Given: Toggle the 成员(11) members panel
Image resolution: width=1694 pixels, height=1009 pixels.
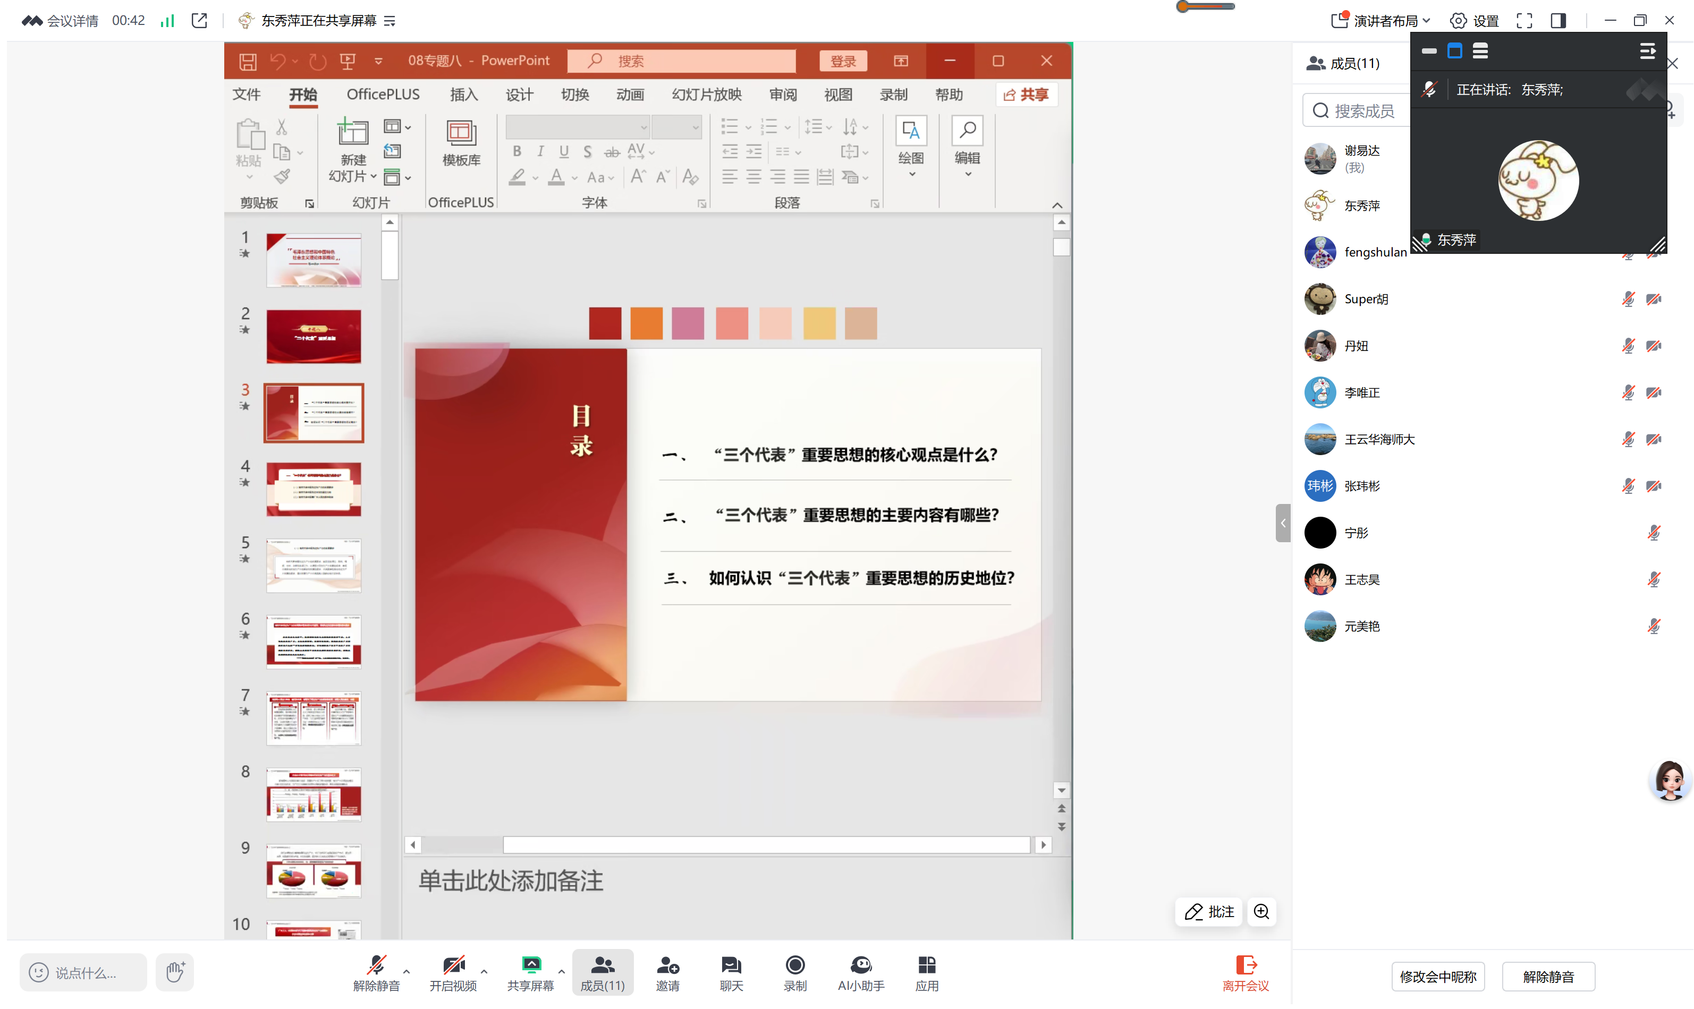Looking at the screenshot, I should (x=602, y=972).
